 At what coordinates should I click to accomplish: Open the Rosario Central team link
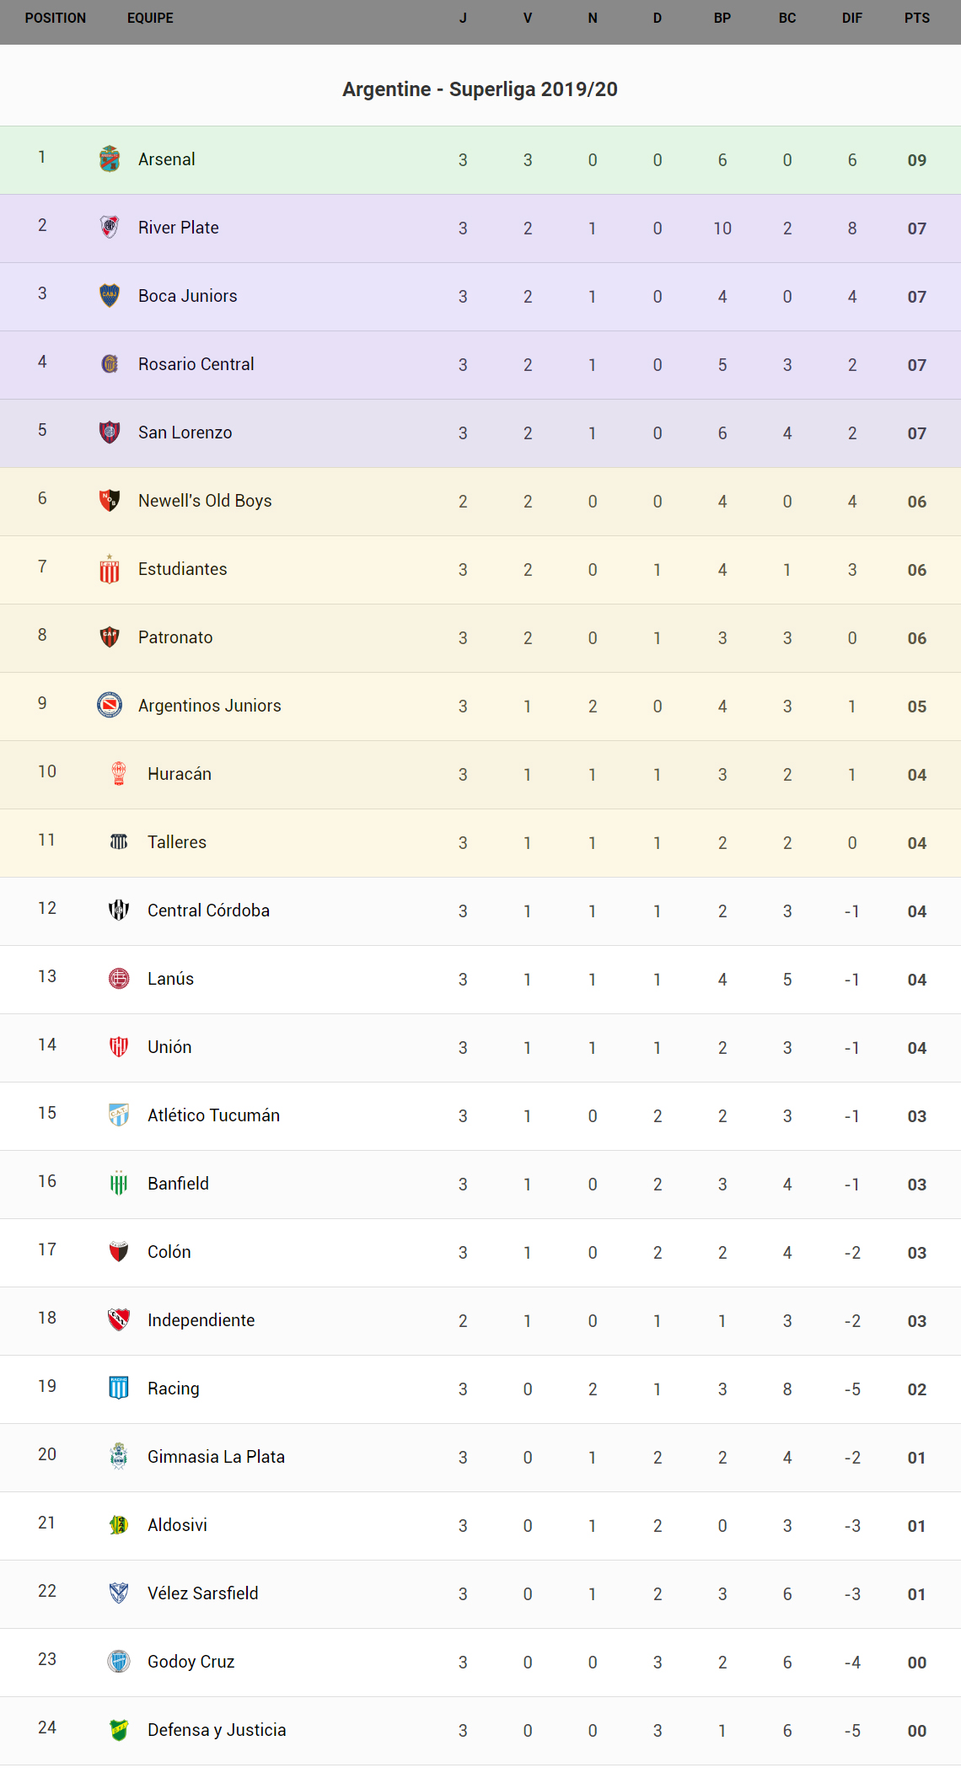pyautogui.click(x=196, y=364)
